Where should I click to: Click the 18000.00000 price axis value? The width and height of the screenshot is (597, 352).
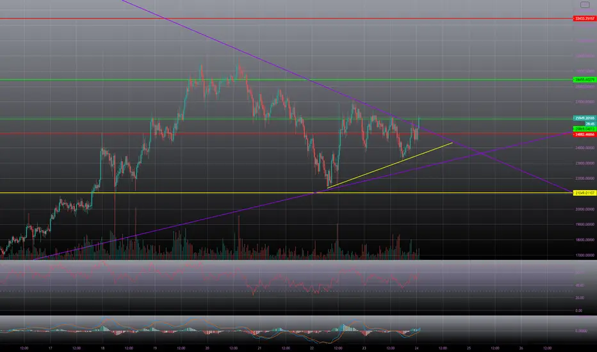pyautogui.click(x=584, y=240)
